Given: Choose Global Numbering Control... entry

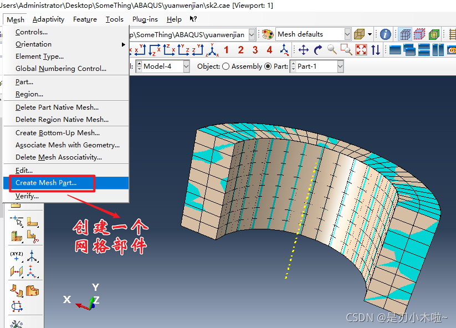Looking at the screenshot, I should tap(66, 69).
